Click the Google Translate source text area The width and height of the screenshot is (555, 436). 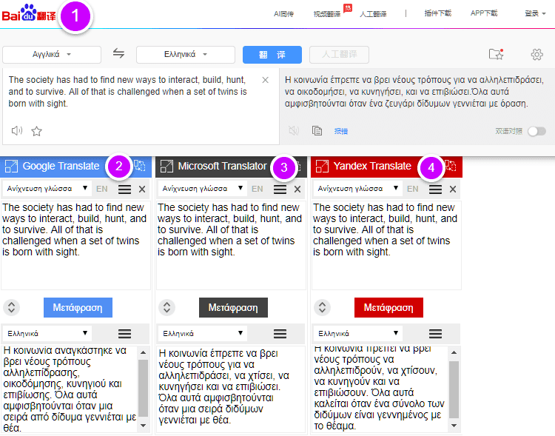pyautogui.click(x=75, y=245)
